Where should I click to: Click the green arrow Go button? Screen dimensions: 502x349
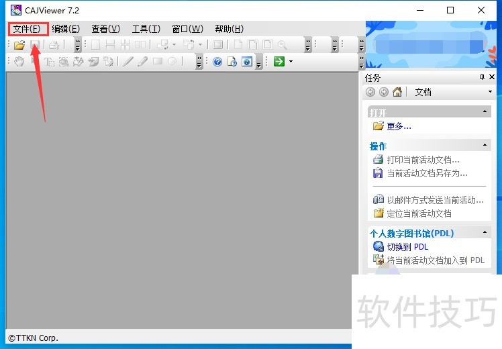[279, 62]
